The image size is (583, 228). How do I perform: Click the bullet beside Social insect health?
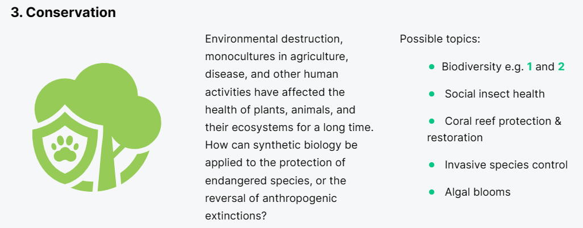click(x=432, y=94)
